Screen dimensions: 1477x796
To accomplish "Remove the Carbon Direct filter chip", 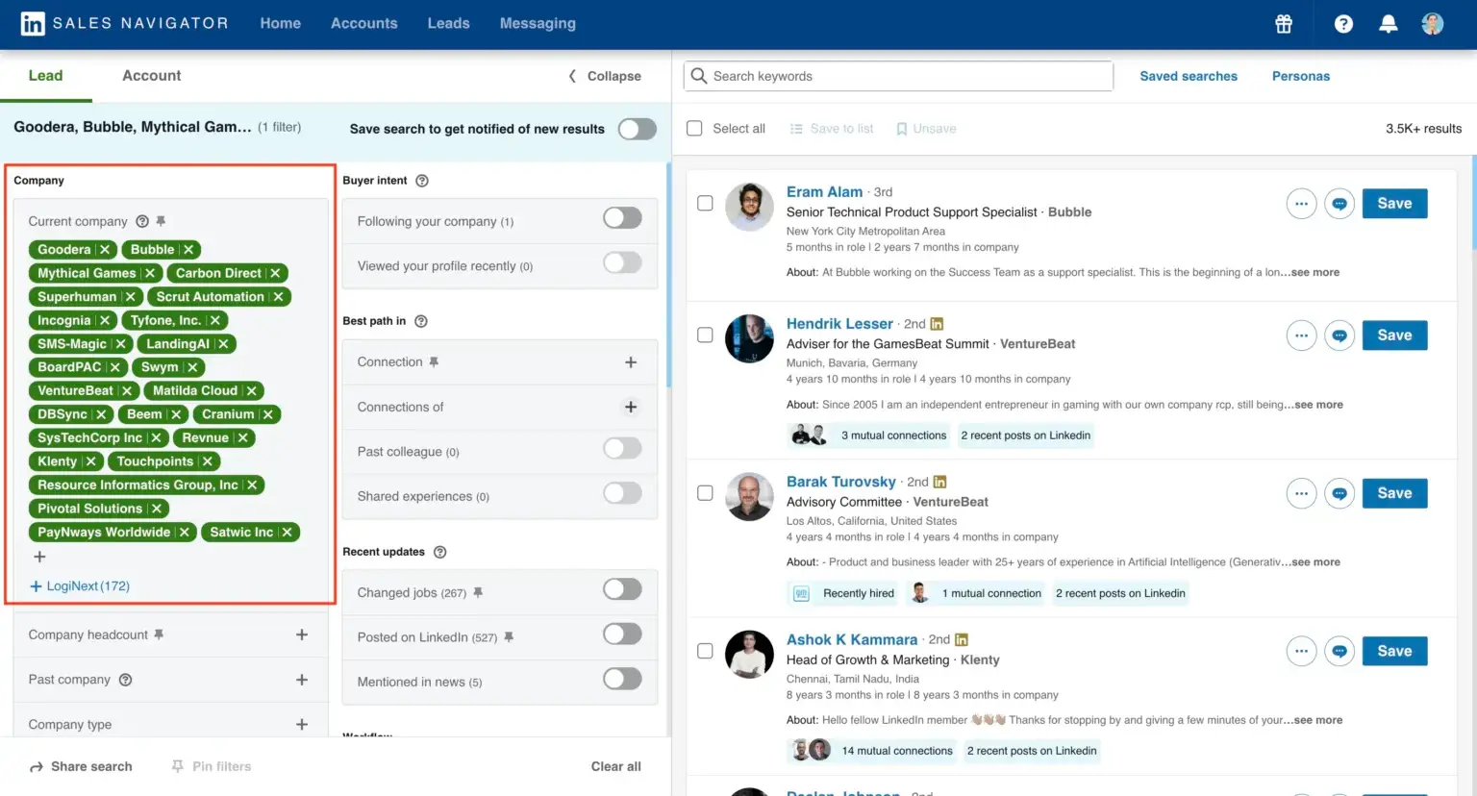I will pyautogui.click(x=275, y=273).
